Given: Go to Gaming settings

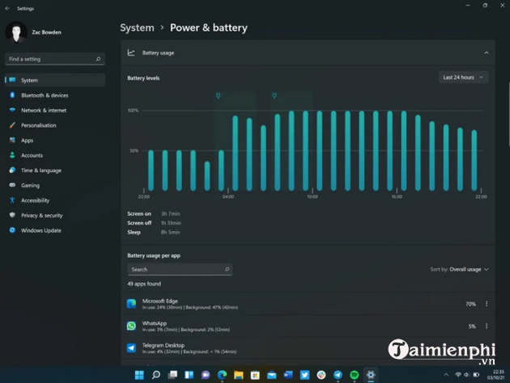Looking at the screenshot, I should pos(30,185).
